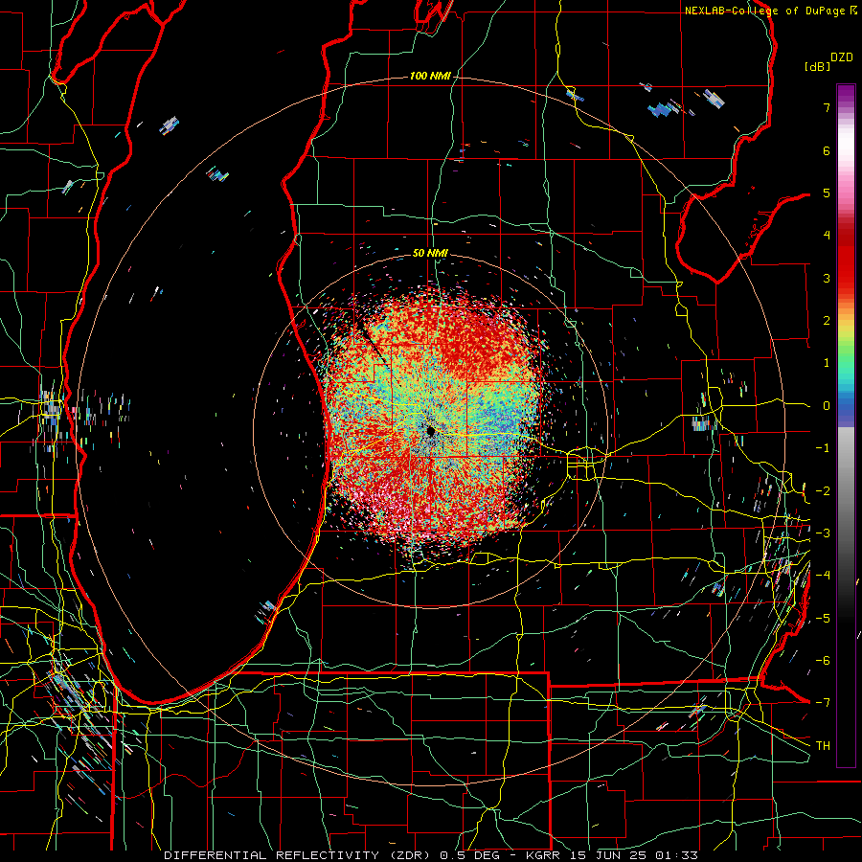The width and height of the screenshot is (862, 862).
Task: Click the "KGRR" station ID in the caption
Action: click(x=544, y=855)
